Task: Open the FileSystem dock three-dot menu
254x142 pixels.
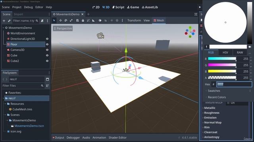Action: point(49,73)
